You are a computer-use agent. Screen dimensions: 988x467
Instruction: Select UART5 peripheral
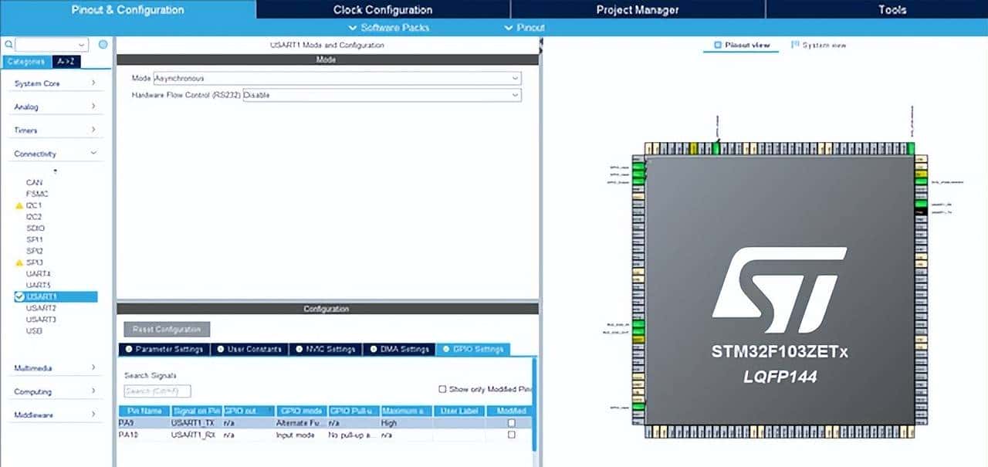pyautogui.click(x=38, y=286)
